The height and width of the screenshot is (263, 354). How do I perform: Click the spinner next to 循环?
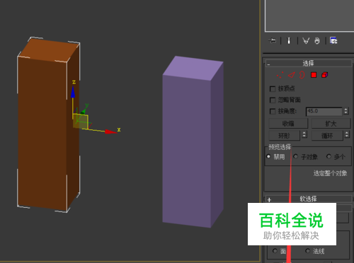point(347,134)
